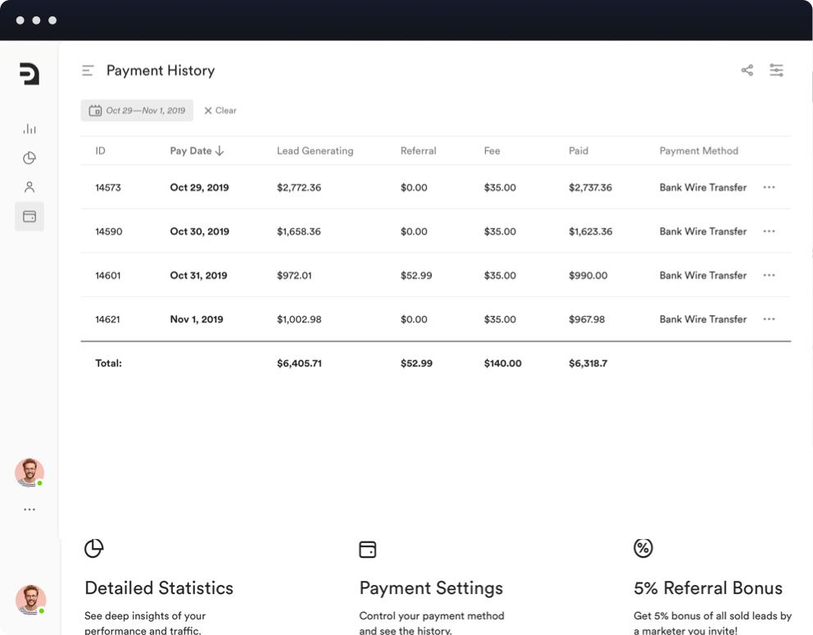Open the options menu for payment 14573

pos(769,188)
